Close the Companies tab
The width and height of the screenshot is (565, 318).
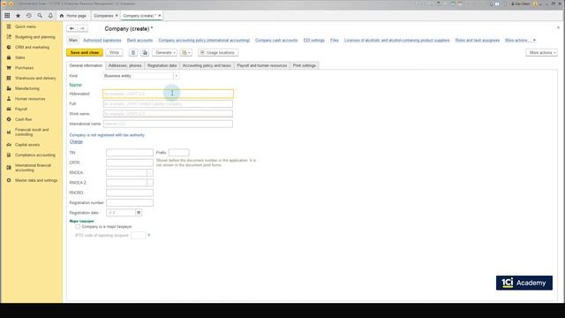[x=117, y=16]
